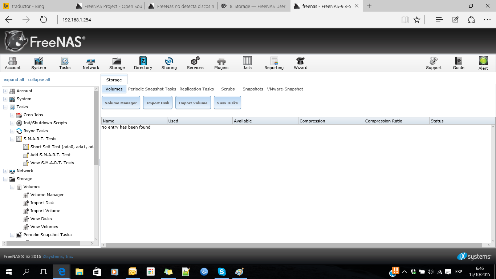
Task: Open Skype from the taskbar
Action: 221,271
